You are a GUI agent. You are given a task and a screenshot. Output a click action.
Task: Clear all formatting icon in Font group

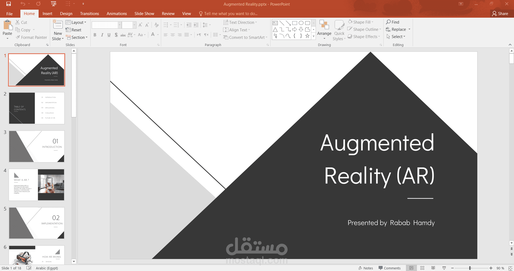(x=157, y=25)
